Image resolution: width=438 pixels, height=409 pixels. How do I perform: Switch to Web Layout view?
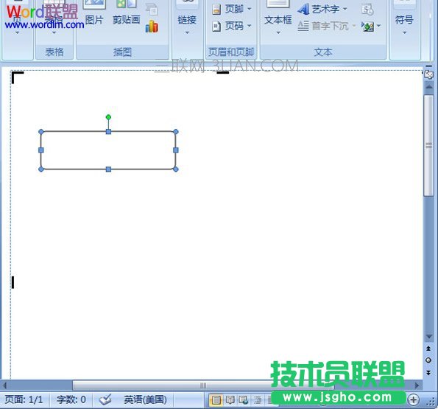pyautogui.click(x=244, y=400)
